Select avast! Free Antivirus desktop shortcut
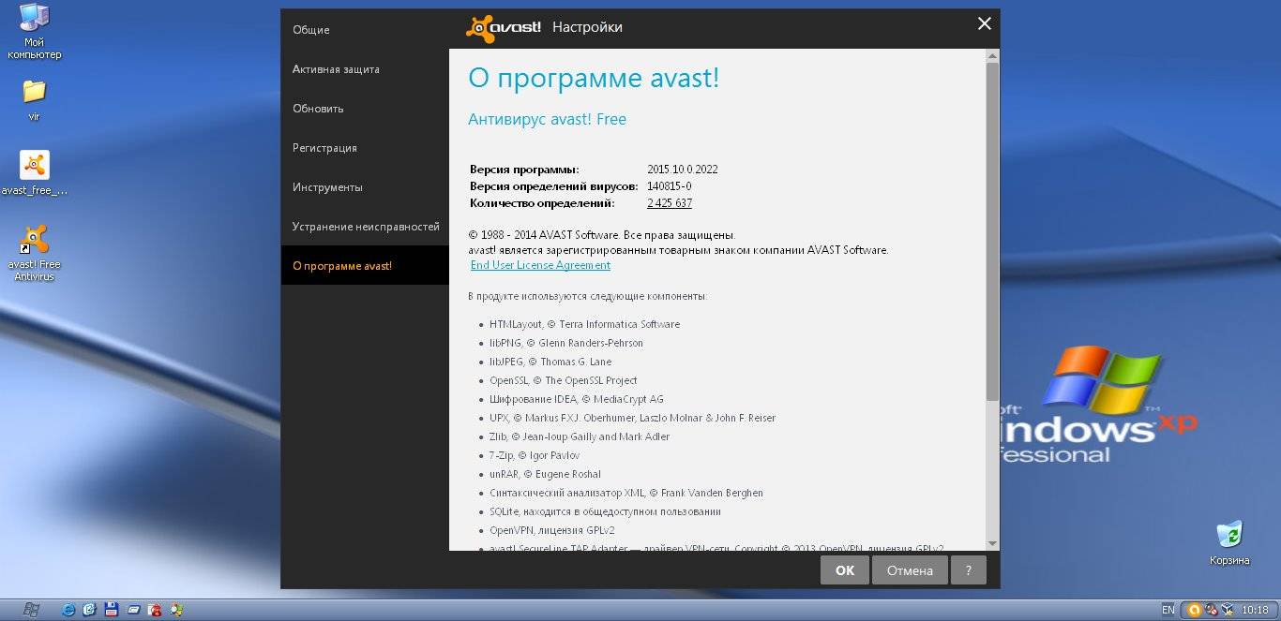The height and width of the screenshot is (621, 1281). 35,253
